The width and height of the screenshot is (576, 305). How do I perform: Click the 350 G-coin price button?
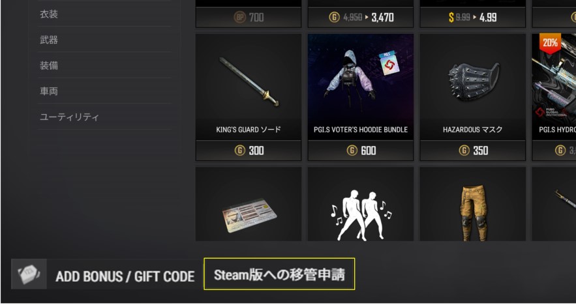pyautogui.click(x=473, y=151)
